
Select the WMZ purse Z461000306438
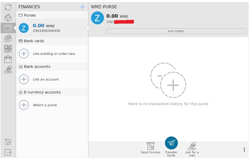coord(52,28)
